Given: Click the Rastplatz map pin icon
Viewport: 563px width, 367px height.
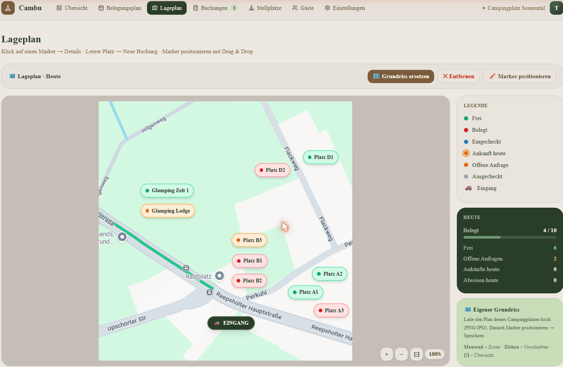Looking at the screenshot, I should click(220, 276).
